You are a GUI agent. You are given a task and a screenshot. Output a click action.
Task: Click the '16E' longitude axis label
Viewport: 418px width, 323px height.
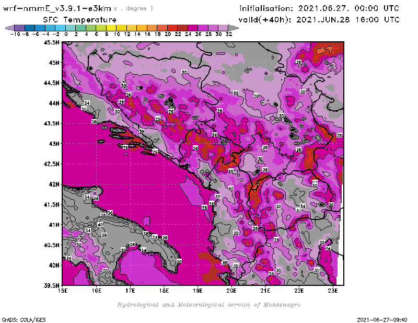tap(97, 291)
